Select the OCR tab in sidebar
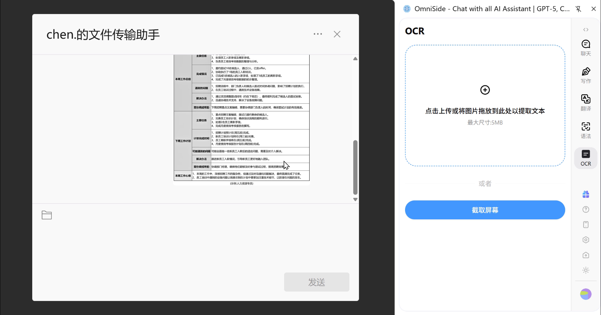601x315 pixels. pos(586,158)
